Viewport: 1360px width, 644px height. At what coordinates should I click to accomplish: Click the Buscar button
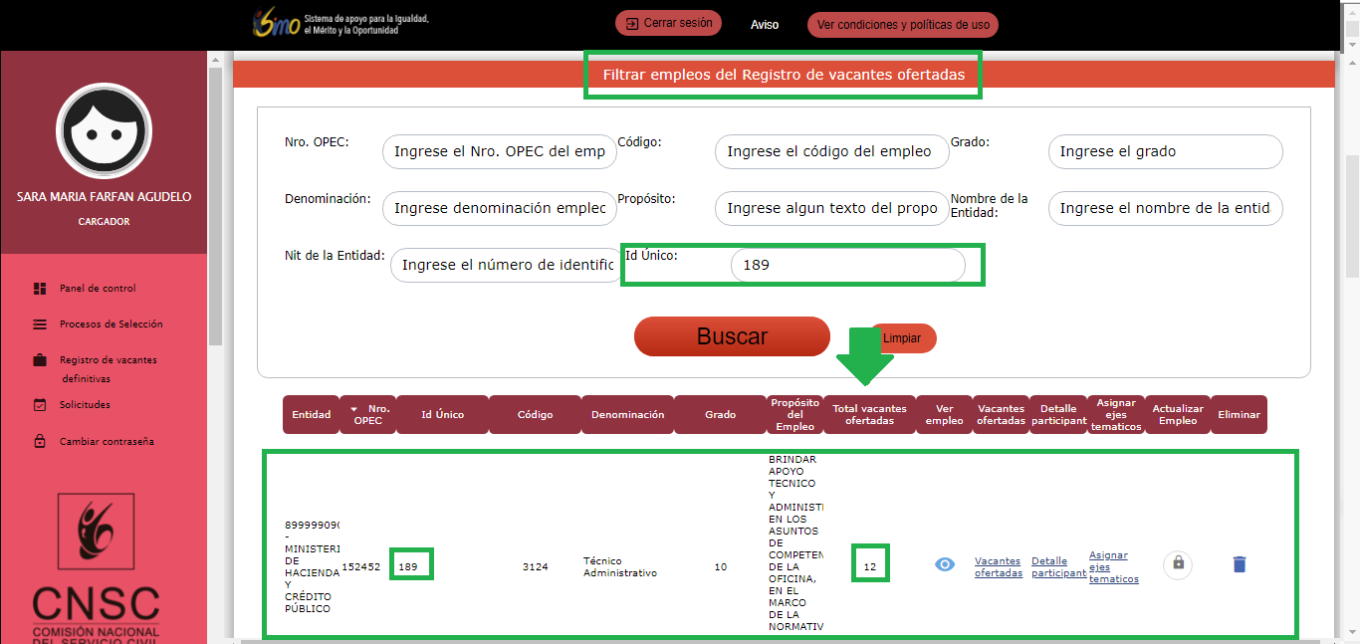click(732, 336)
